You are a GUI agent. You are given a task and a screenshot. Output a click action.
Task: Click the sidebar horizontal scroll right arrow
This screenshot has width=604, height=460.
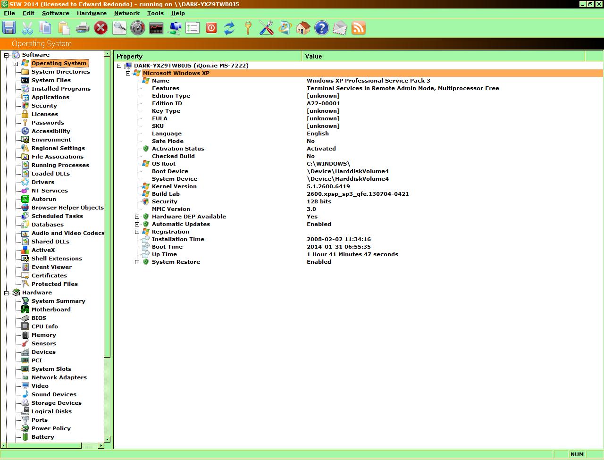pyautogui.click(x=101, y=445)
